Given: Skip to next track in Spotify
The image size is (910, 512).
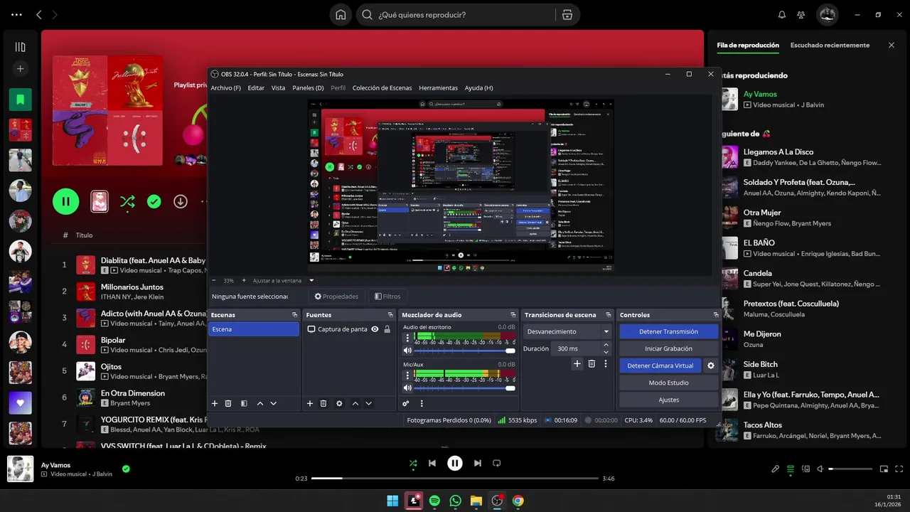Looking at the screenshot, I should (x=478, y=463).
